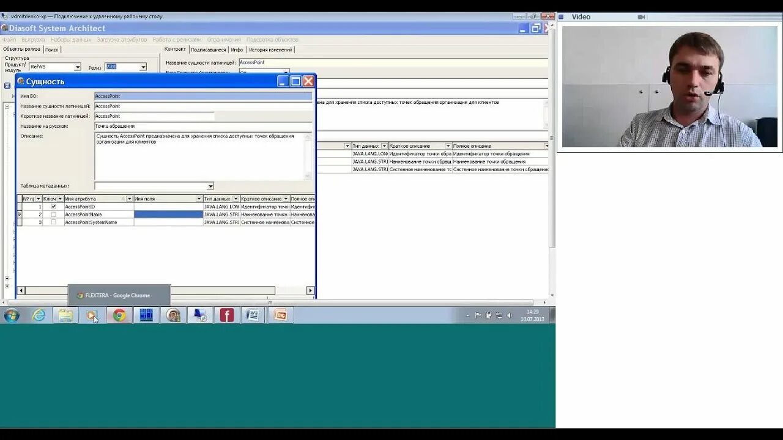
Task: Open the PowerPoint taskbar icon
Action: coord(280,315)
